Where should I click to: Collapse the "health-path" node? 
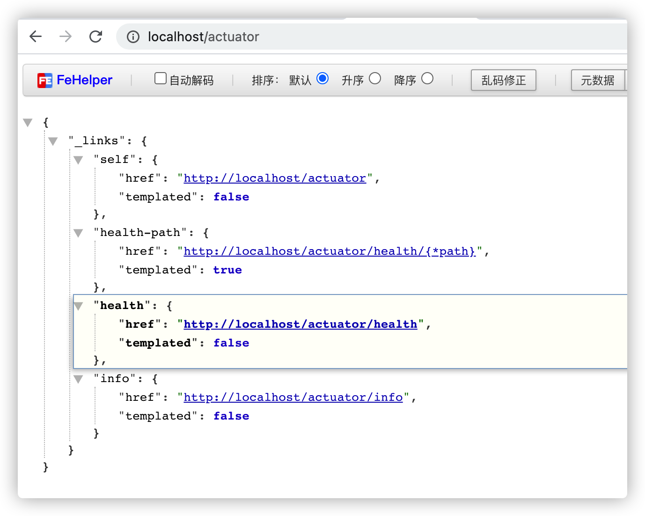point(78,233)
